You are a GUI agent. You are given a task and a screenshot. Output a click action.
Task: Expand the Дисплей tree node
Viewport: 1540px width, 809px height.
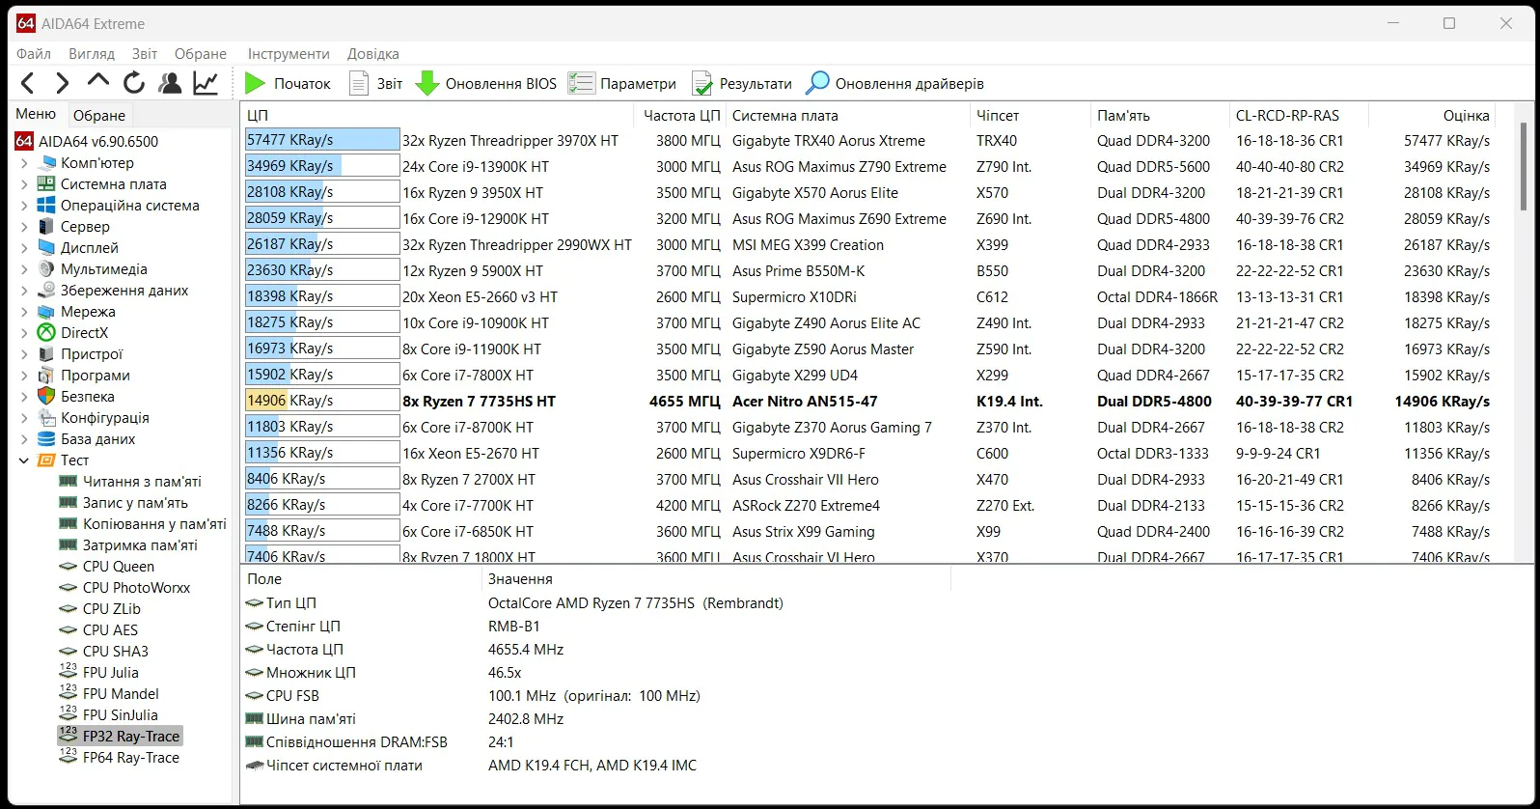click(24, 248)
